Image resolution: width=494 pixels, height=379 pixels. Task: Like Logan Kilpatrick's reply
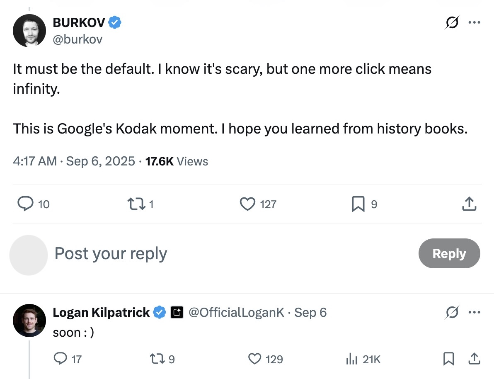pyautogui.click(x=254, y=359)
